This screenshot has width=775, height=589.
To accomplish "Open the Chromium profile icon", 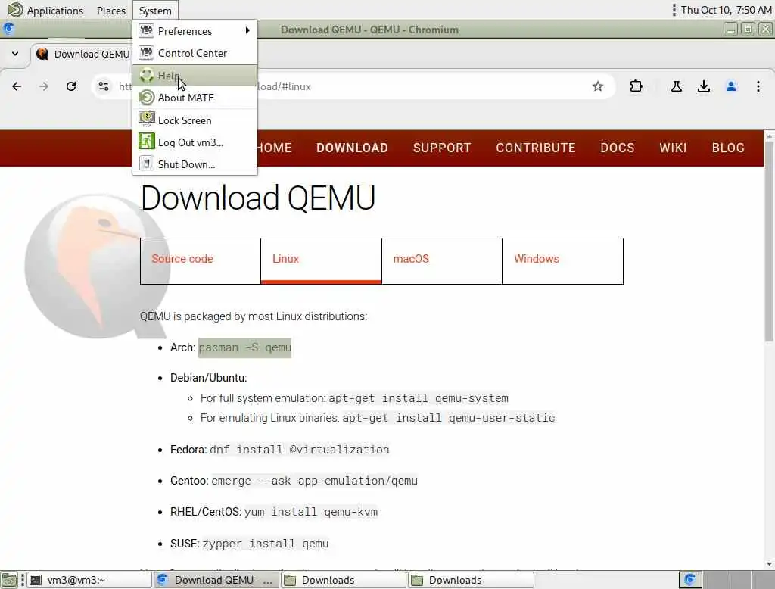I will click(x=731, y=86).
